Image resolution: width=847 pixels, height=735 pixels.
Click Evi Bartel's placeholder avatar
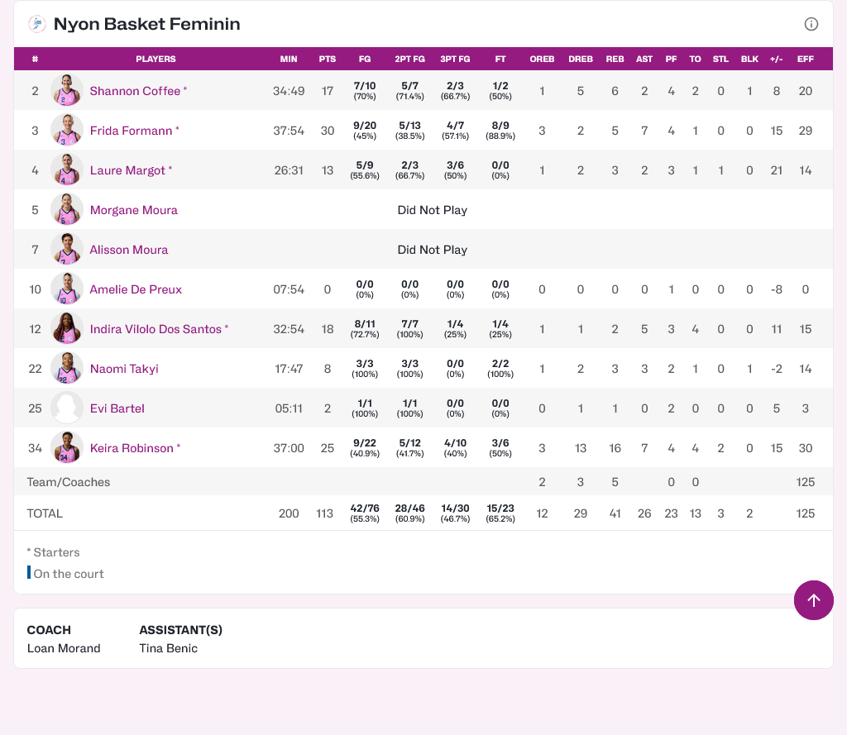coord(67,408)
